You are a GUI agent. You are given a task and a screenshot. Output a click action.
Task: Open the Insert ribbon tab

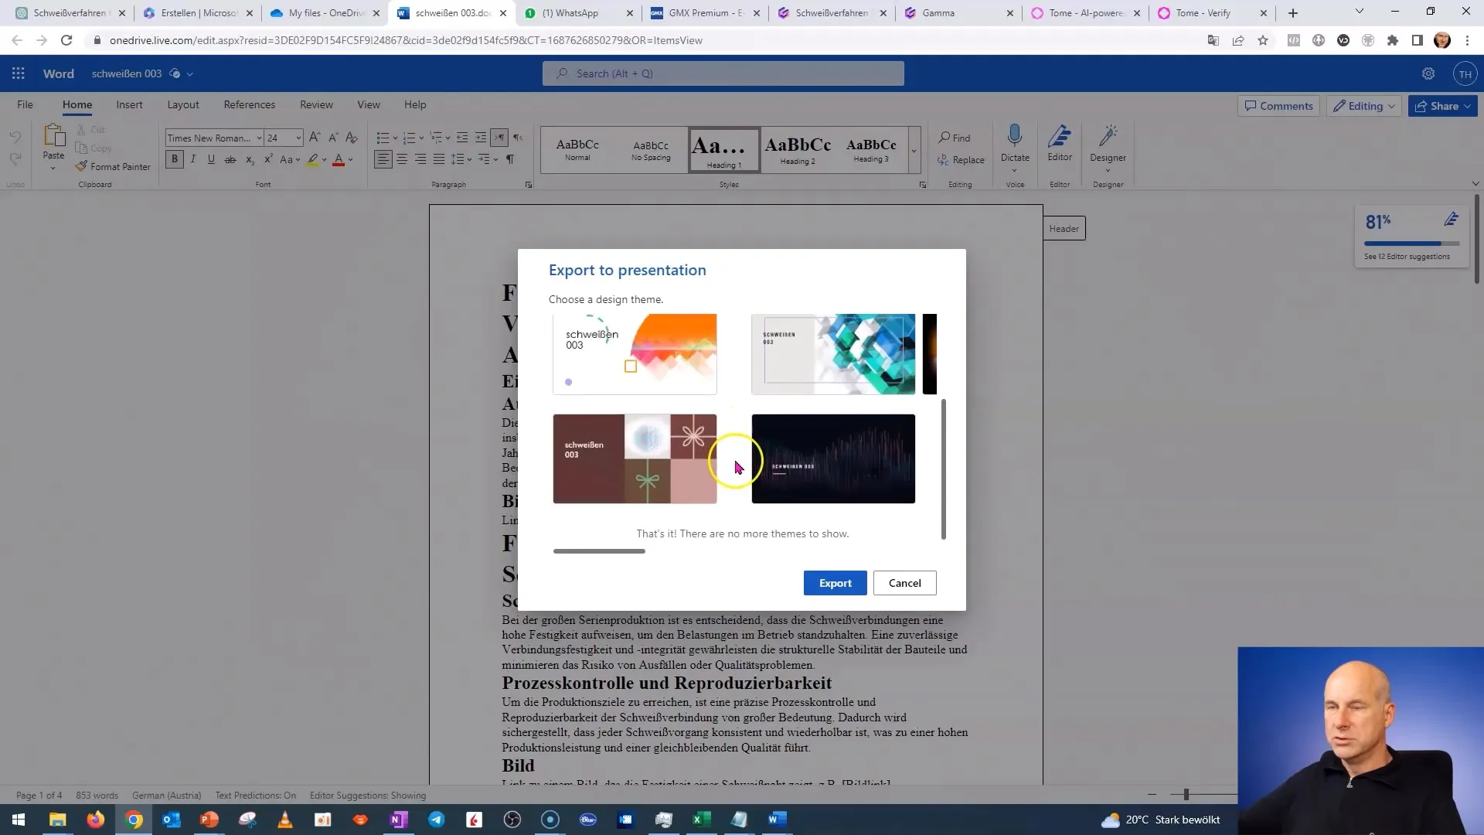pyautogui.click(x=129, y=104)
